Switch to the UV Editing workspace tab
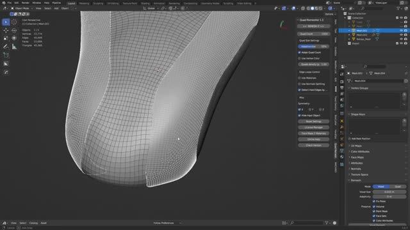 [113, 3]
